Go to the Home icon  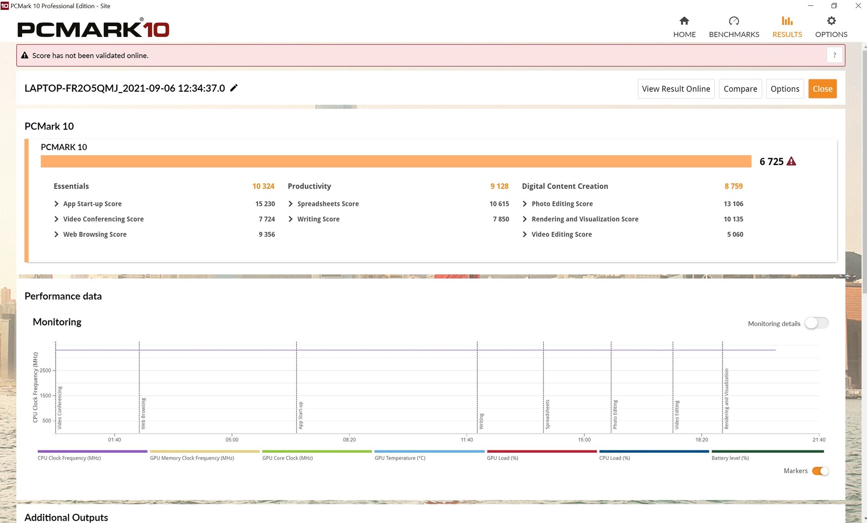tap(684, 21)
